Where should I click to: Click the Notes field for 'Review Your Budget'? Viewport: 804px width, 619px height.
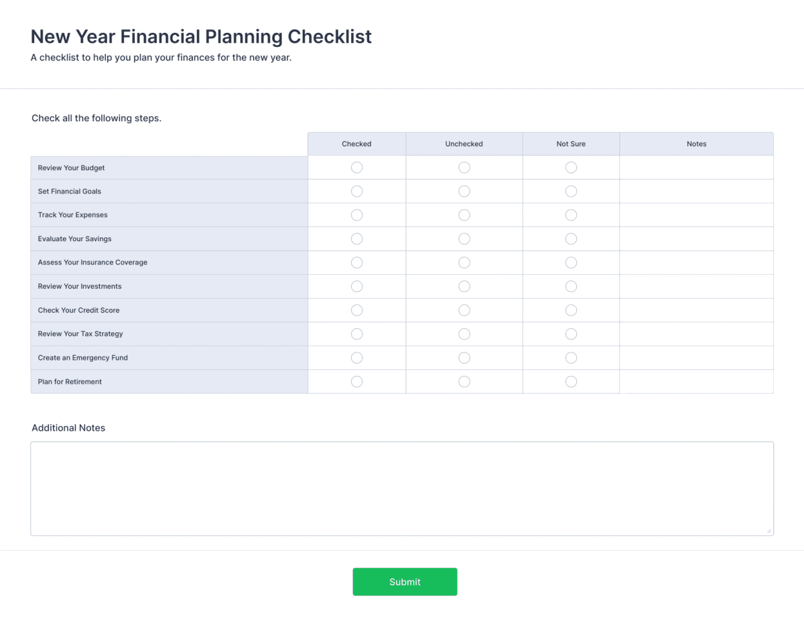pyautogui.click(x=696, y=167)
